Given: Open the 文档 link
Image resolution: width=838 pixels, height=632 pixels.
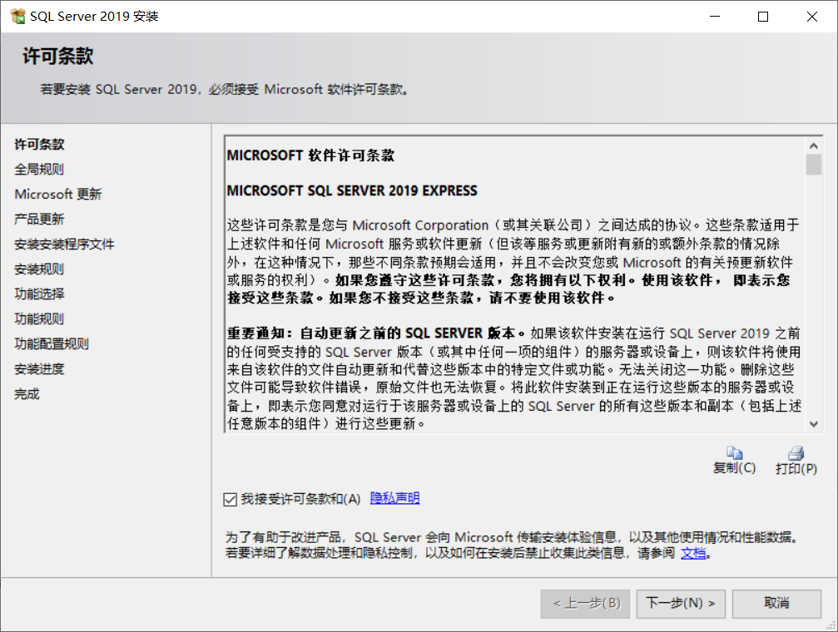Looking at the screenshot, I should [693, 553].
